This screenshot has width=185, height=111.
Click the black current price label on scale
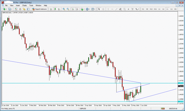181,86
